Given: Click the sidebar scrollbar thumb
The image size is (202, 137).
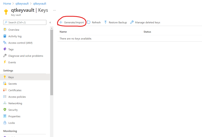Looking at the screenshot, I should [52, 63].
